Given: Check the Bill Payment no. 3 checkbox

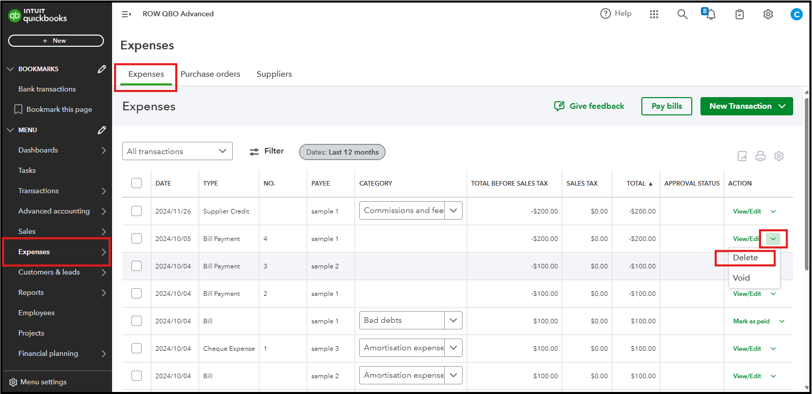Looking at the screenshot, I should click(137, 266).
